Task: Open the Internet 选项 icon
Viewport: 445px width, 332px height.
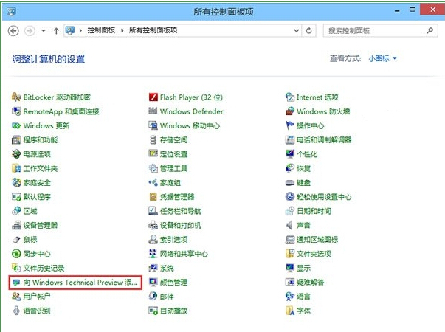Action: [x=290, y=97]
